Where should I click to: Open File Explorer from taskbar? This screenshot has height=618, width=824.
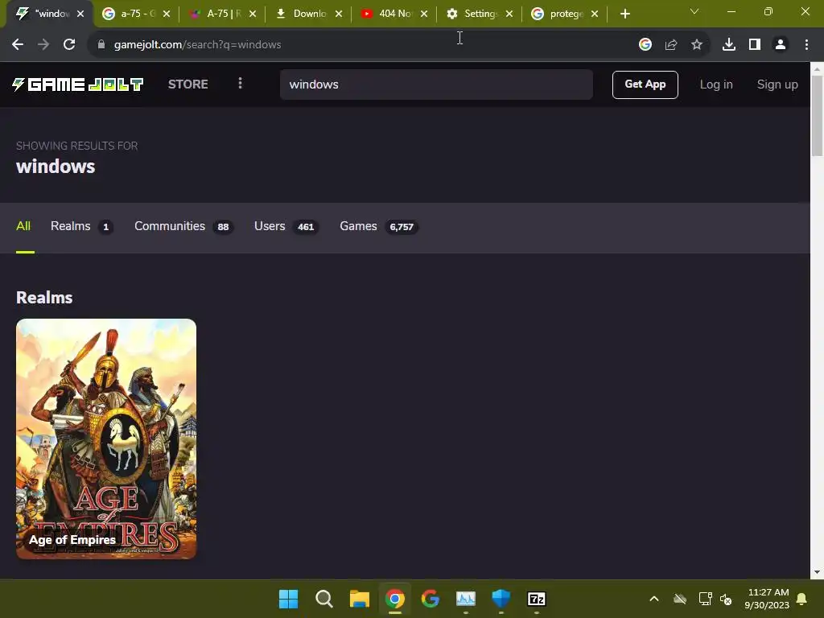[360, 599]
